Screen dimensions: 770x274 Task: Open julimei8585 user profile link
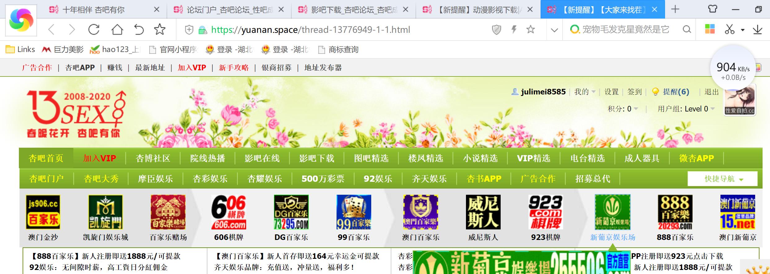coord(543,92)
